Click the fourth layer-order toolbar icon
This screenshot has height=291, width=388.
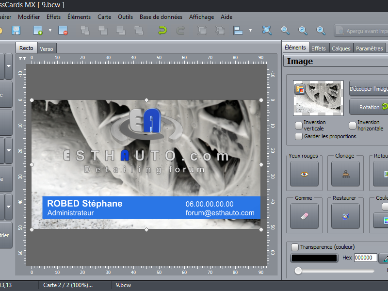click(x=139, y=31)
